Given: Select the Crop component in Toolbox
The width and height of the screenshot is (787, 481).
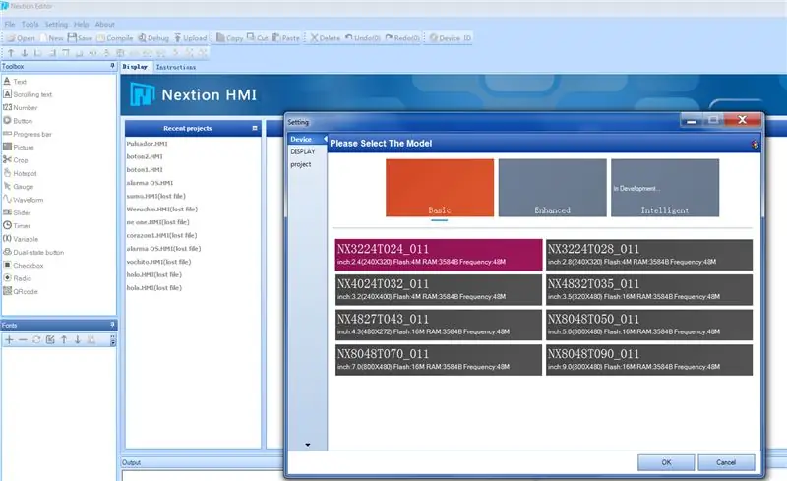Looking at the screenshot, I should (16, 160).
